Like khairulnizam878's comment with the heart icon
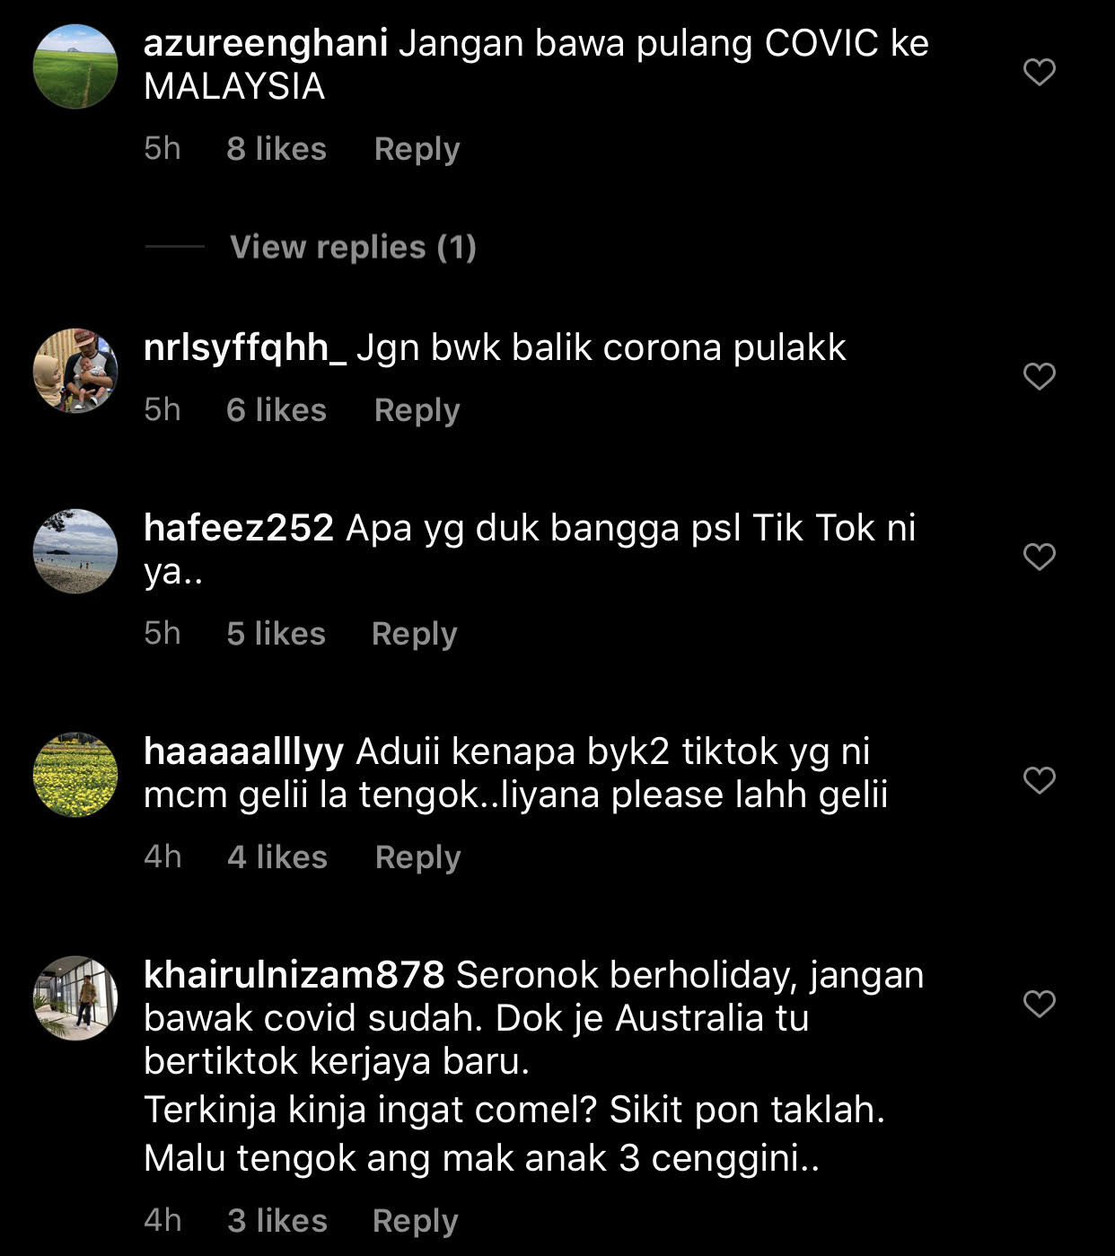The width and height of the screenshot is (1115, 1256). point(1039,1003)
